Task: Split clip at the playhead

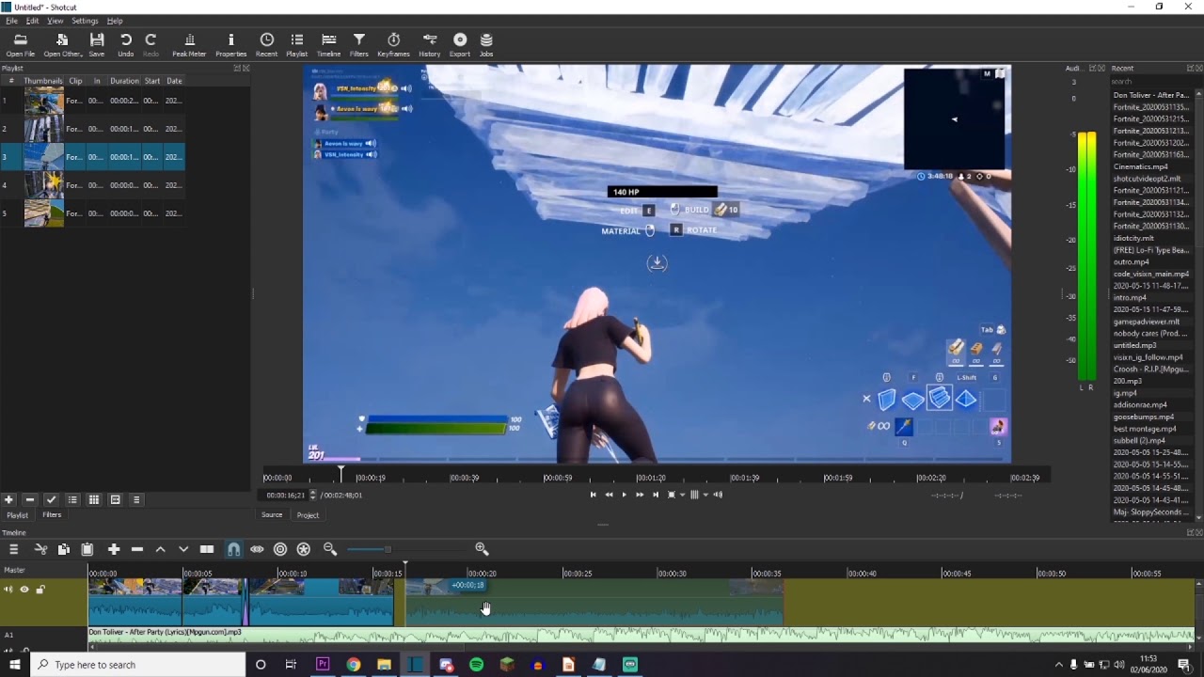Action: pyautogui.click(x=207, y=549)
